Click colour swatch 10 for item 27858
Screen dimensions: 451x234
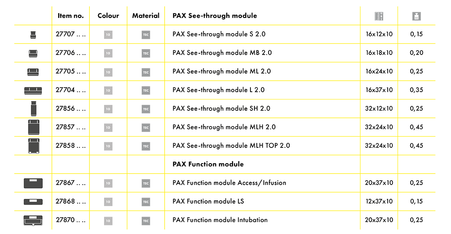click(108, 146)
